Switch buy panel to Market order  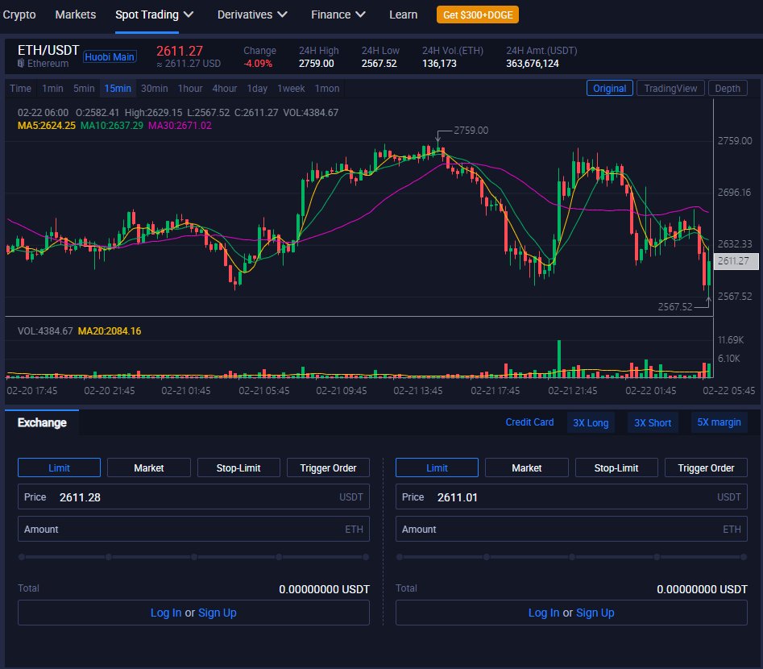pos(148,467)
